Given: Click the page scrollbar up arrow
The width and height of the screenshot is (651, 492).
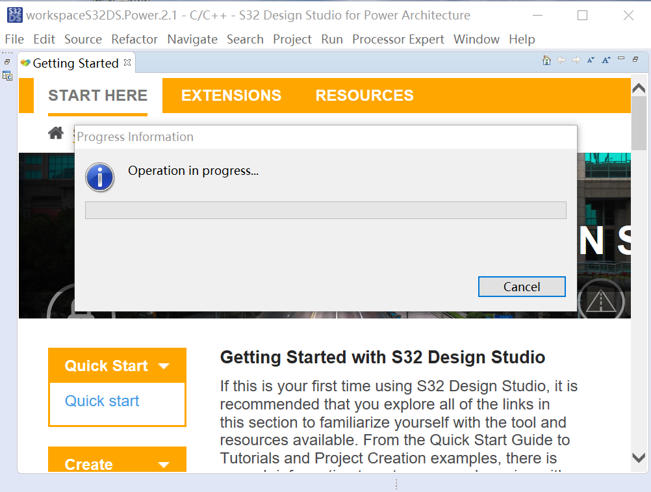Looking at the screenshot, I should [639, 88].
